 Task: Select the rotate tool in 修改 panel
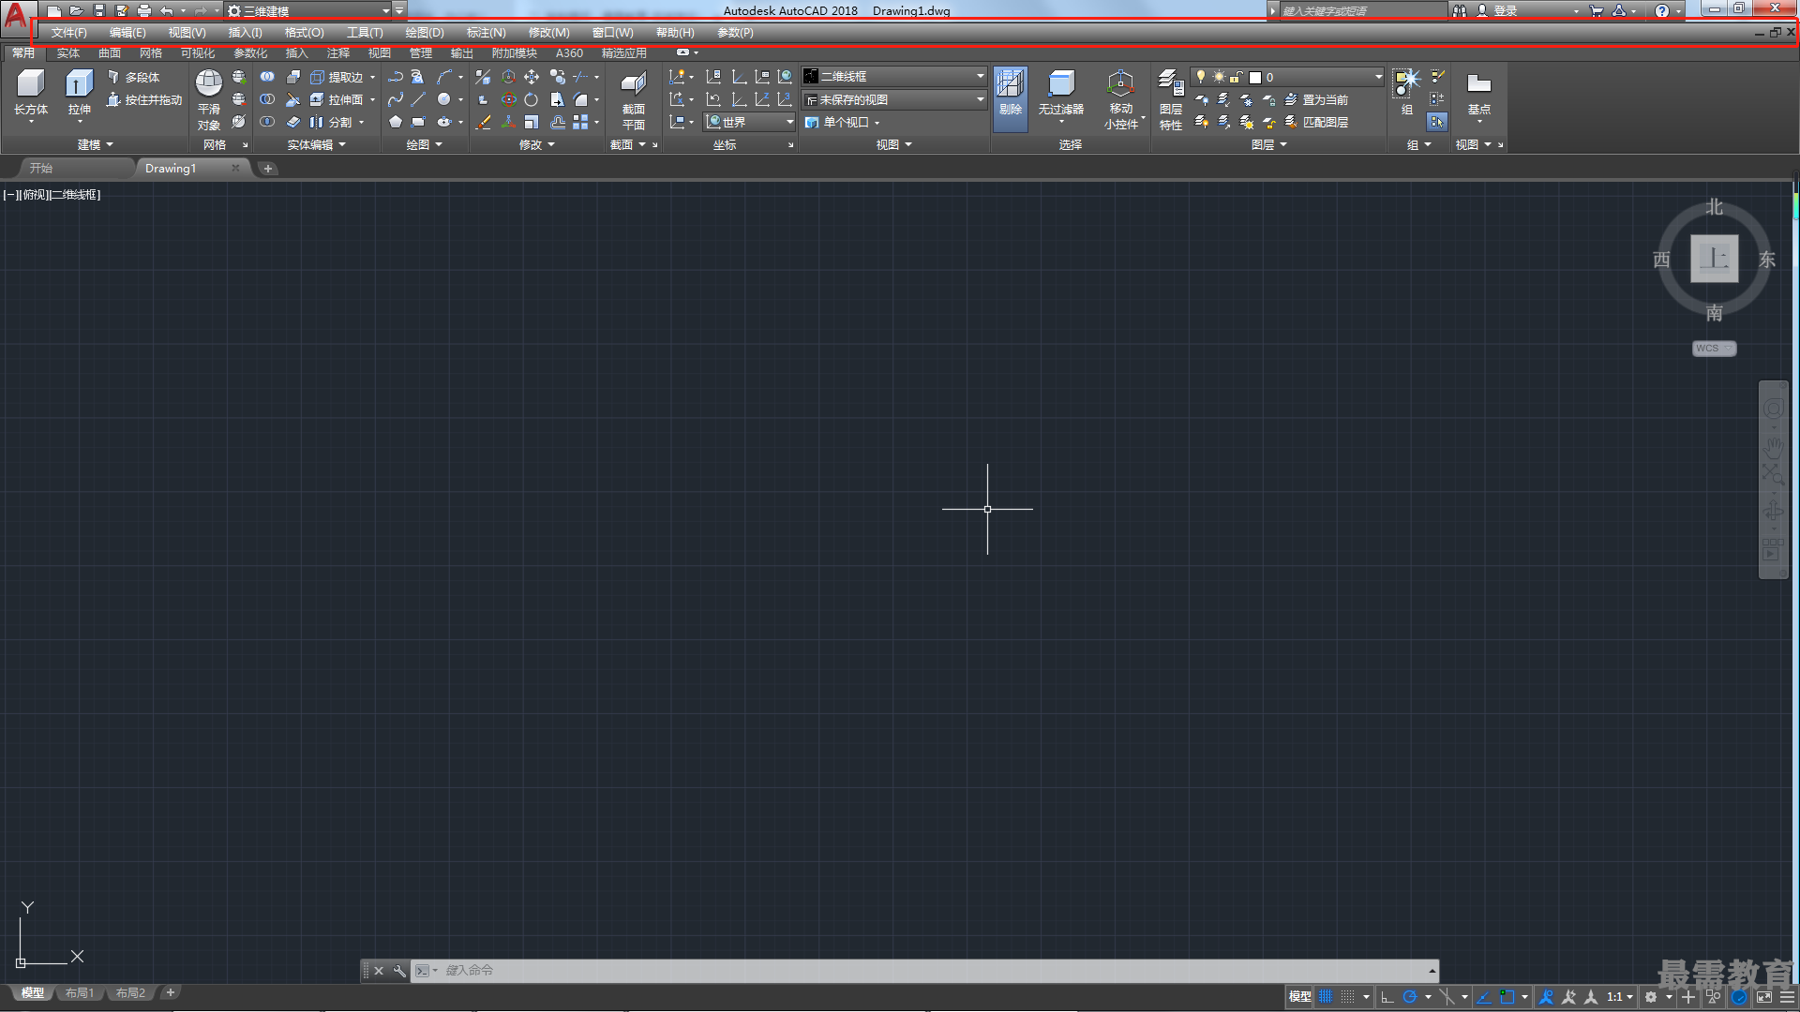532,99
